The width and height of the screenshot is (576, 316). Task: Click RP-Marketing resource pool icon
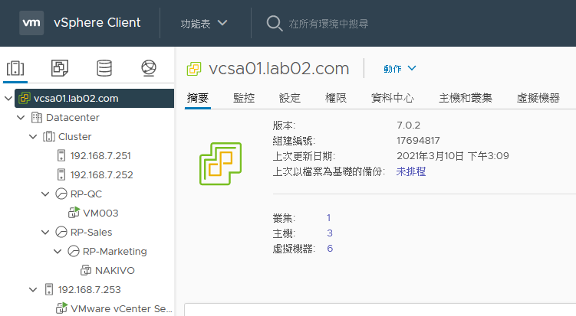click(x=74, y=251)
